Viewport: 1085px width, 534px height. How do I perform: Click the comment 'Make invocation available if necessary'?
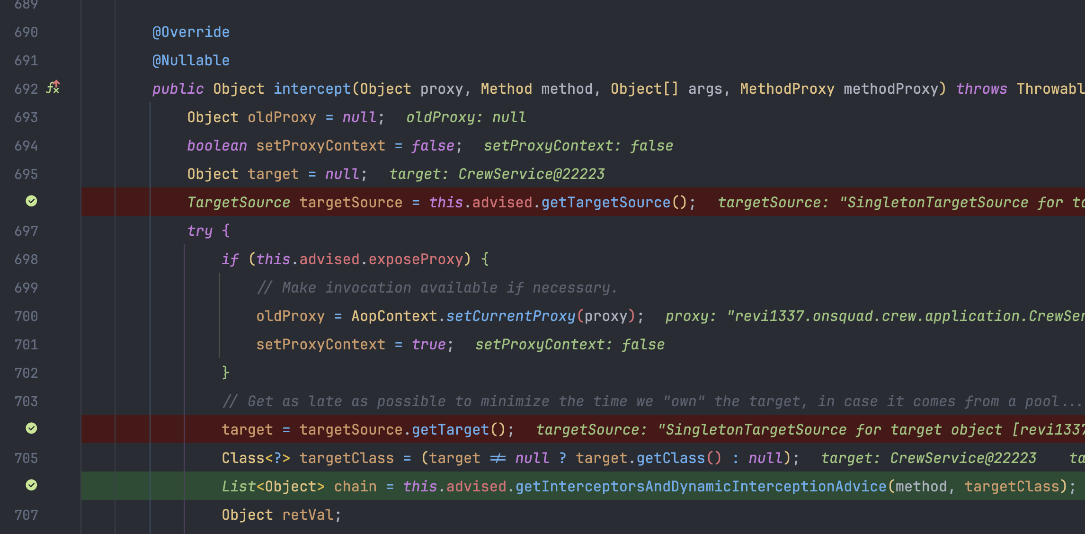click(x=437, y=288)
